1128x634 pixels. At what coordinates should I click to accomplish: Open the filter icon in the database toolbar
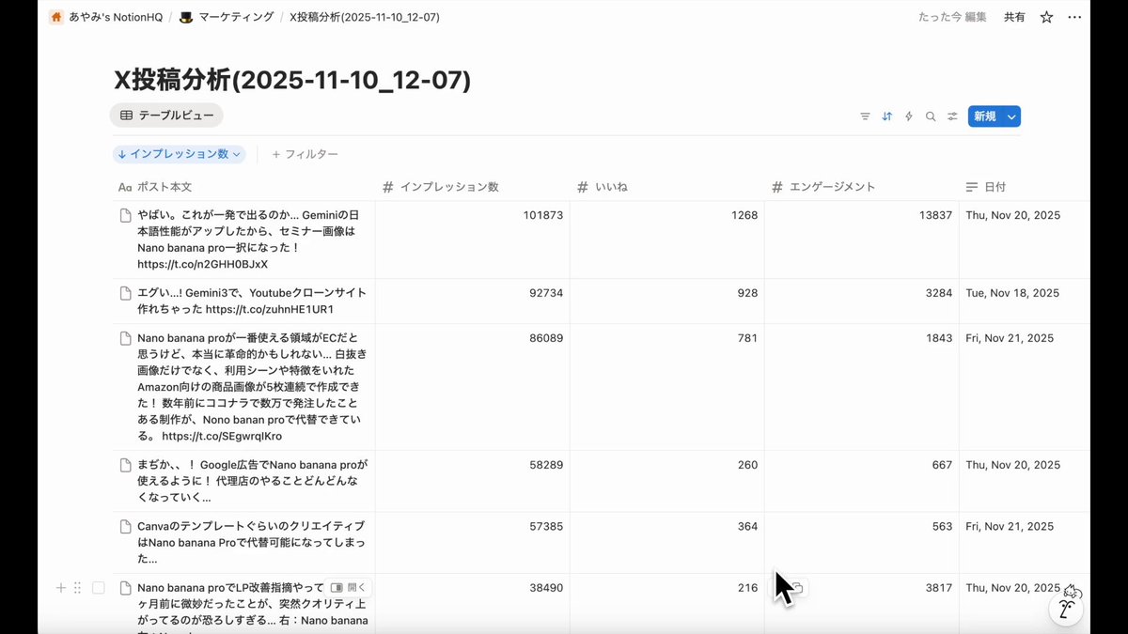pos(865,116)
